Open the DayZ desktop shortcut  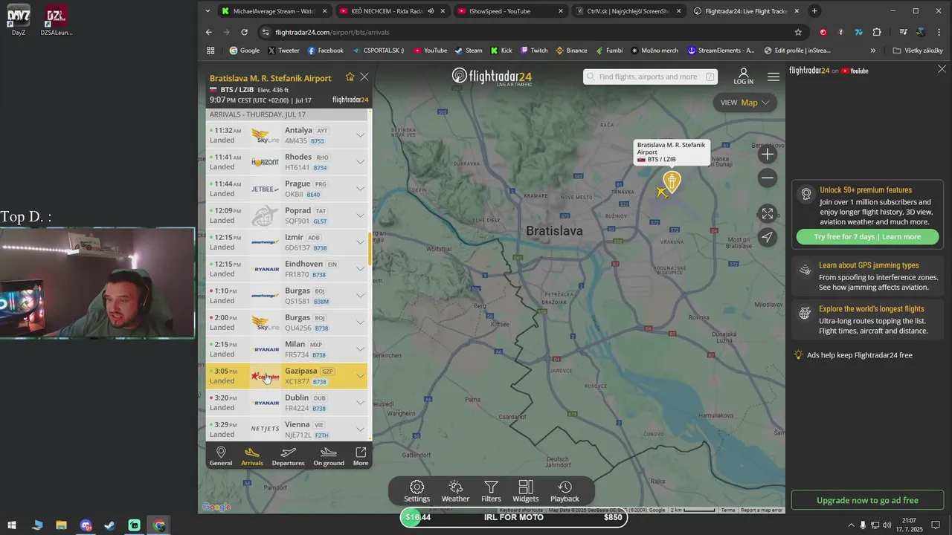coord(18,20)
